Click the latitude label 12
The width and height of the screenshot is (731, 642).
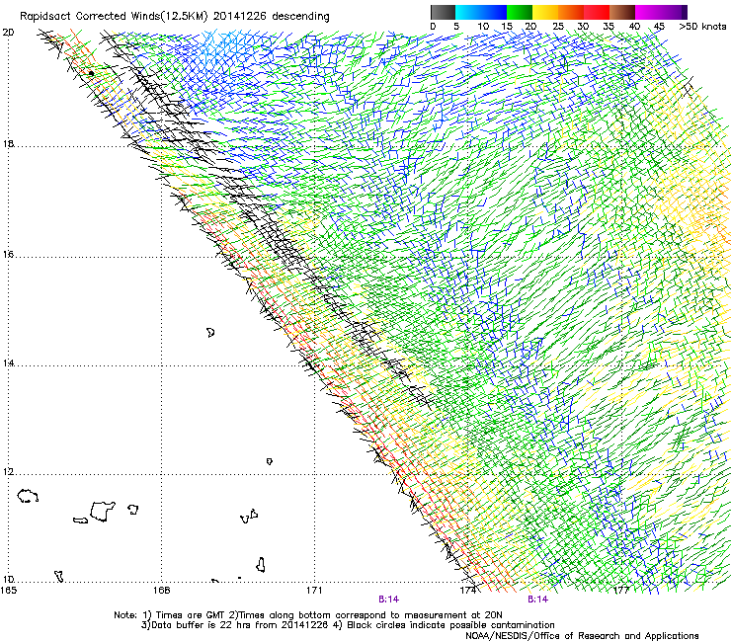(8, 472)
